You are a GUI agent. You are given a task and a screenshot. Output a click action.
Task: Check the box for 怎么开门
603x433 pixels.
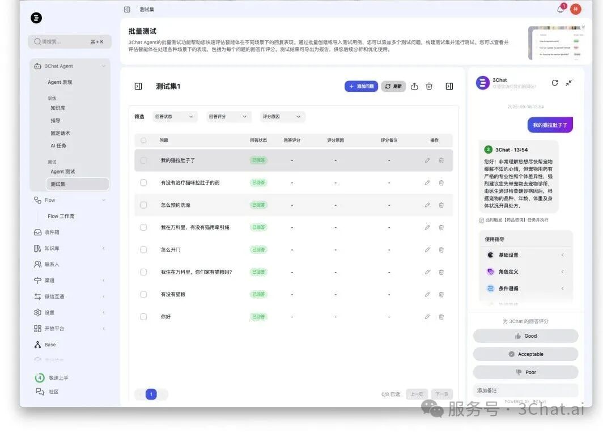tap(143, 249)
